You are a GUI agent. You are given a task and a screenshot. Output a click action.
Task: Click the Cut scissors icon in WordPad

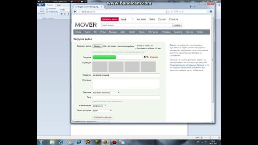pos(47,8)
